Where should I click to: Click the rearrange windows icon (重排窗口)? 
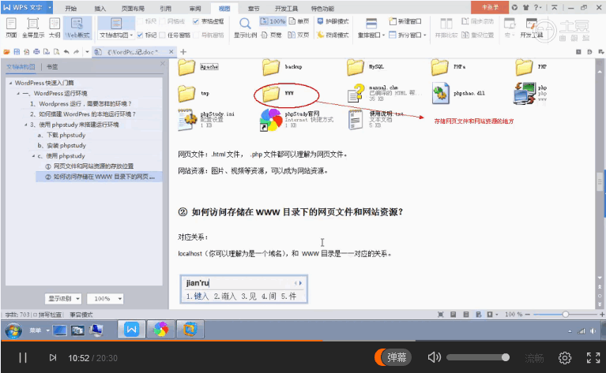pos(371,24)
